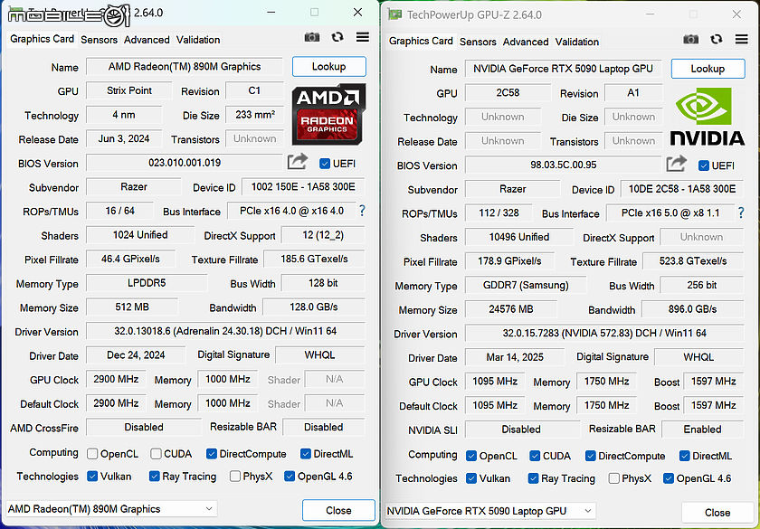Image resolution: width=760 pixels, height=529 pixels.
Task: Click Lookup button in AMD window
Action: (329, 66)
